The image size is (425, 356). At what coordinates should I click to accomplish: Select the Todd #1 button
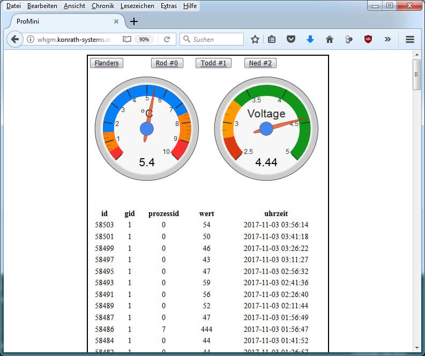[x=213, y=63]
